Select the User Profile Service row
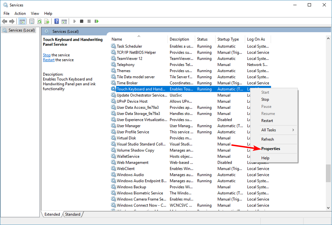This screenshot has width=332, height=225. [180, 132]
